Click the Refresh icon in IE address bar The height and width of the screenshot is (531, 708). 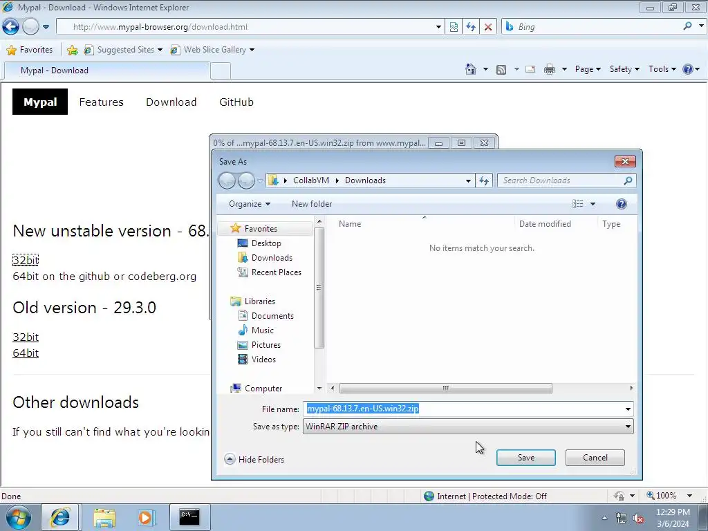click(471, 27)
